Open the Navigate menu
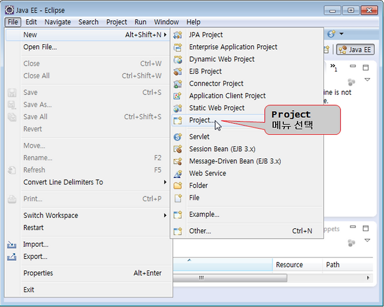This screenshot has width=384, height=307. pos(58,22)
